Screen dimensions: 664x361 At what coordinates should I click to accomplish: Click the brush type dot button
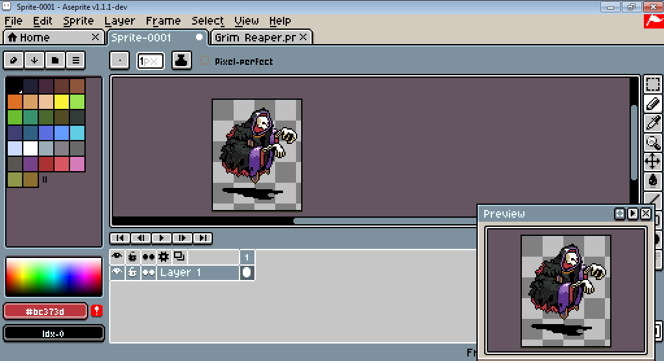(x=120, y=60)
